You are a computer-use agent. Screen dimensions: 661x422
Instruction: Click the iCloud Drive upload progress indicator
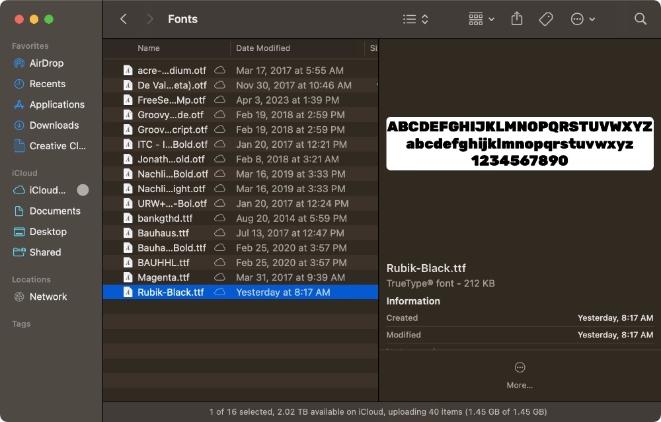tap(83, 190)
